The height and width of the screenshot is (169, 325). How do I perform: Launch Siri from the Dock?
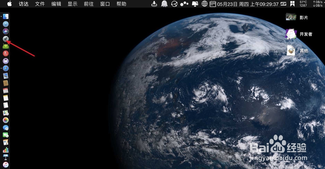coord(6,31)
